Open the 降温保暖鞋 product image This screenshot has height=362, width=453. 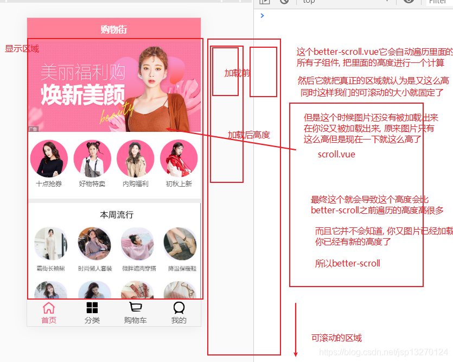pos(180,244)
